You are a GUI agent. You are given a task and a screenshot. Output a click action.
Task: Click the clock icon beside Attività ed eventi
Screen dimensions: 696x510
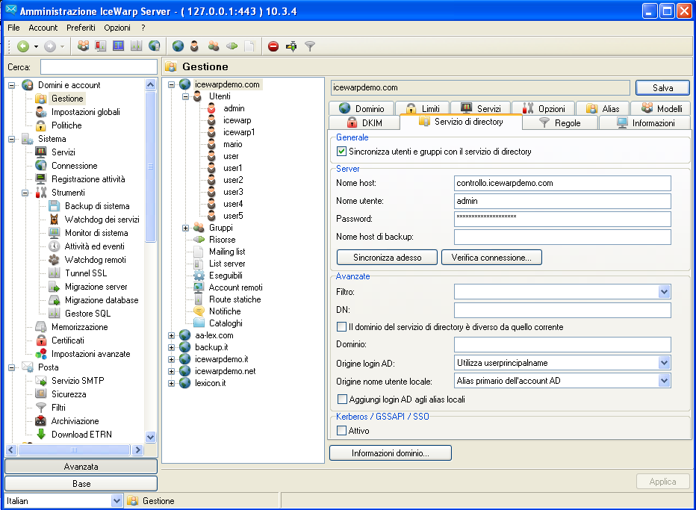click(x=55, y=246)
